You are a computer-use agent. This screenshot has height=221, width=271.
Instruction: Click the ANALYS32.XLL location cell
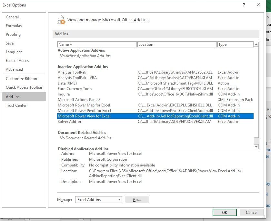point(175,72)
